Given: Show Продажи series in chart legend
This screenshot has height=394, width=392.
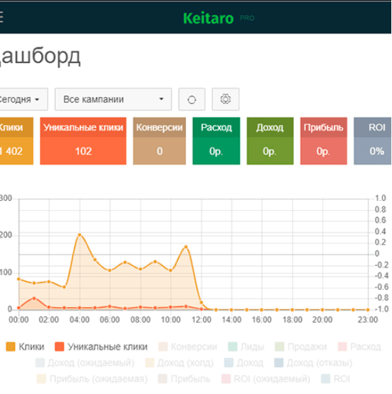Looking at the screenshot, I should click(301, 347).
